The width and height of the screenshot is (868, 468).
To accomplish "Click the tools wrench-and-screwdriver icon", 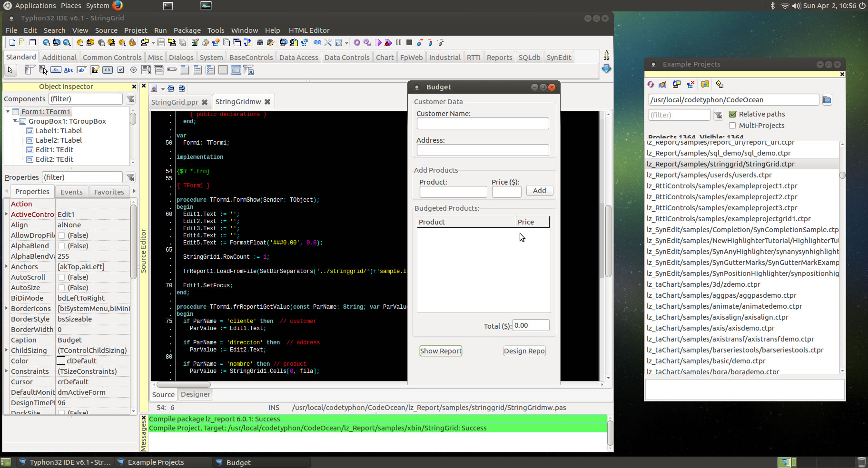I will pyautogui.click(x=328, y=42).
